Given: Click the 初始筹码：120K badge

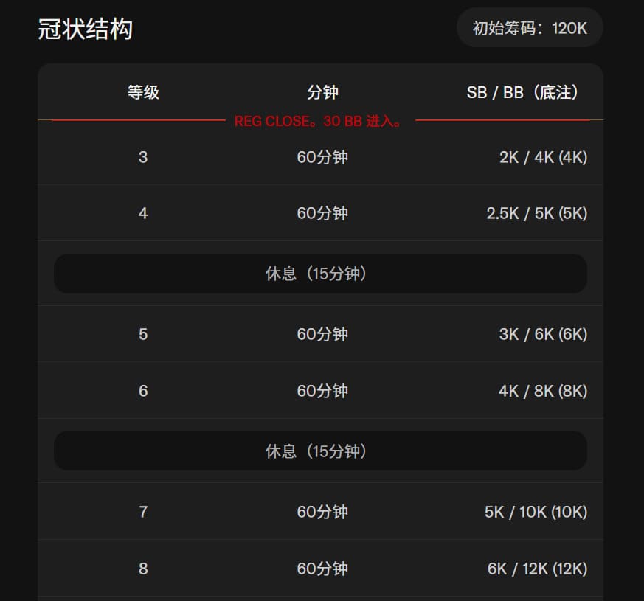Looking at the screenshot, I should 530,28.
